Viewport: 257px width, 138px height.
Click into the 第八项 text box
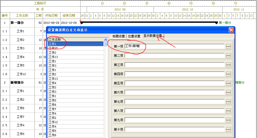click(174, 111)
